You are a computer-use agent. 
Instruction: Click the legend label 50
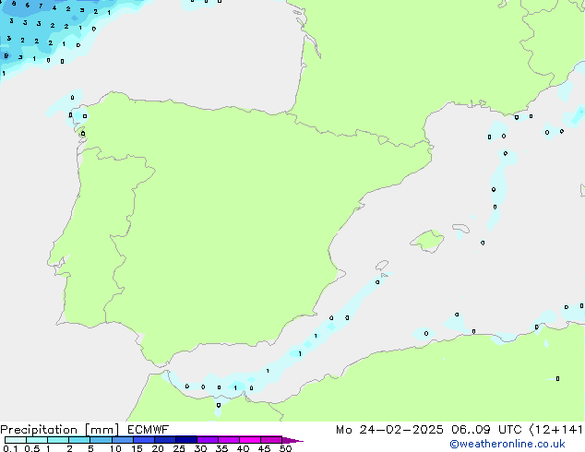pos(286,448)
